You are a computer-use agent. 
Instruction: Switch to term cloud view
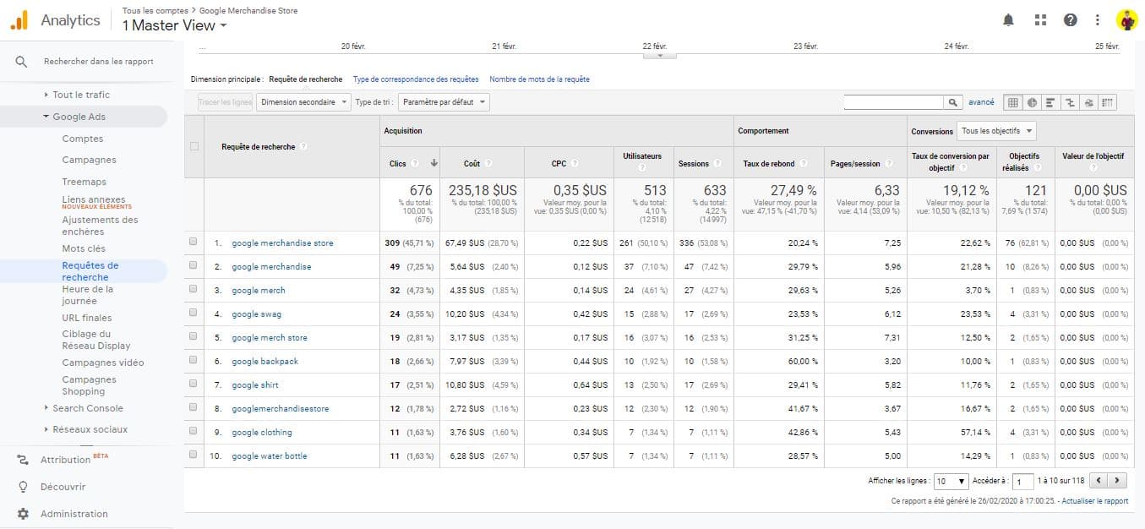1089,102
